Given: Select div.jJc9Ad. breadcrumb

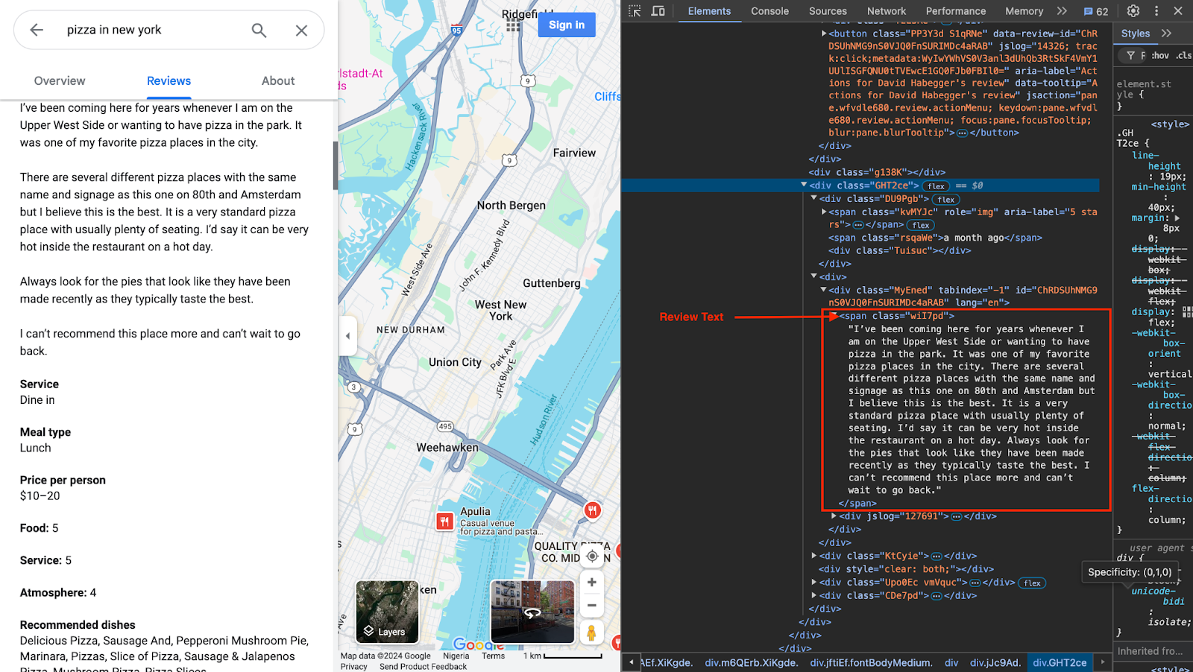Looking at the screenshot, I should [995, 662].
